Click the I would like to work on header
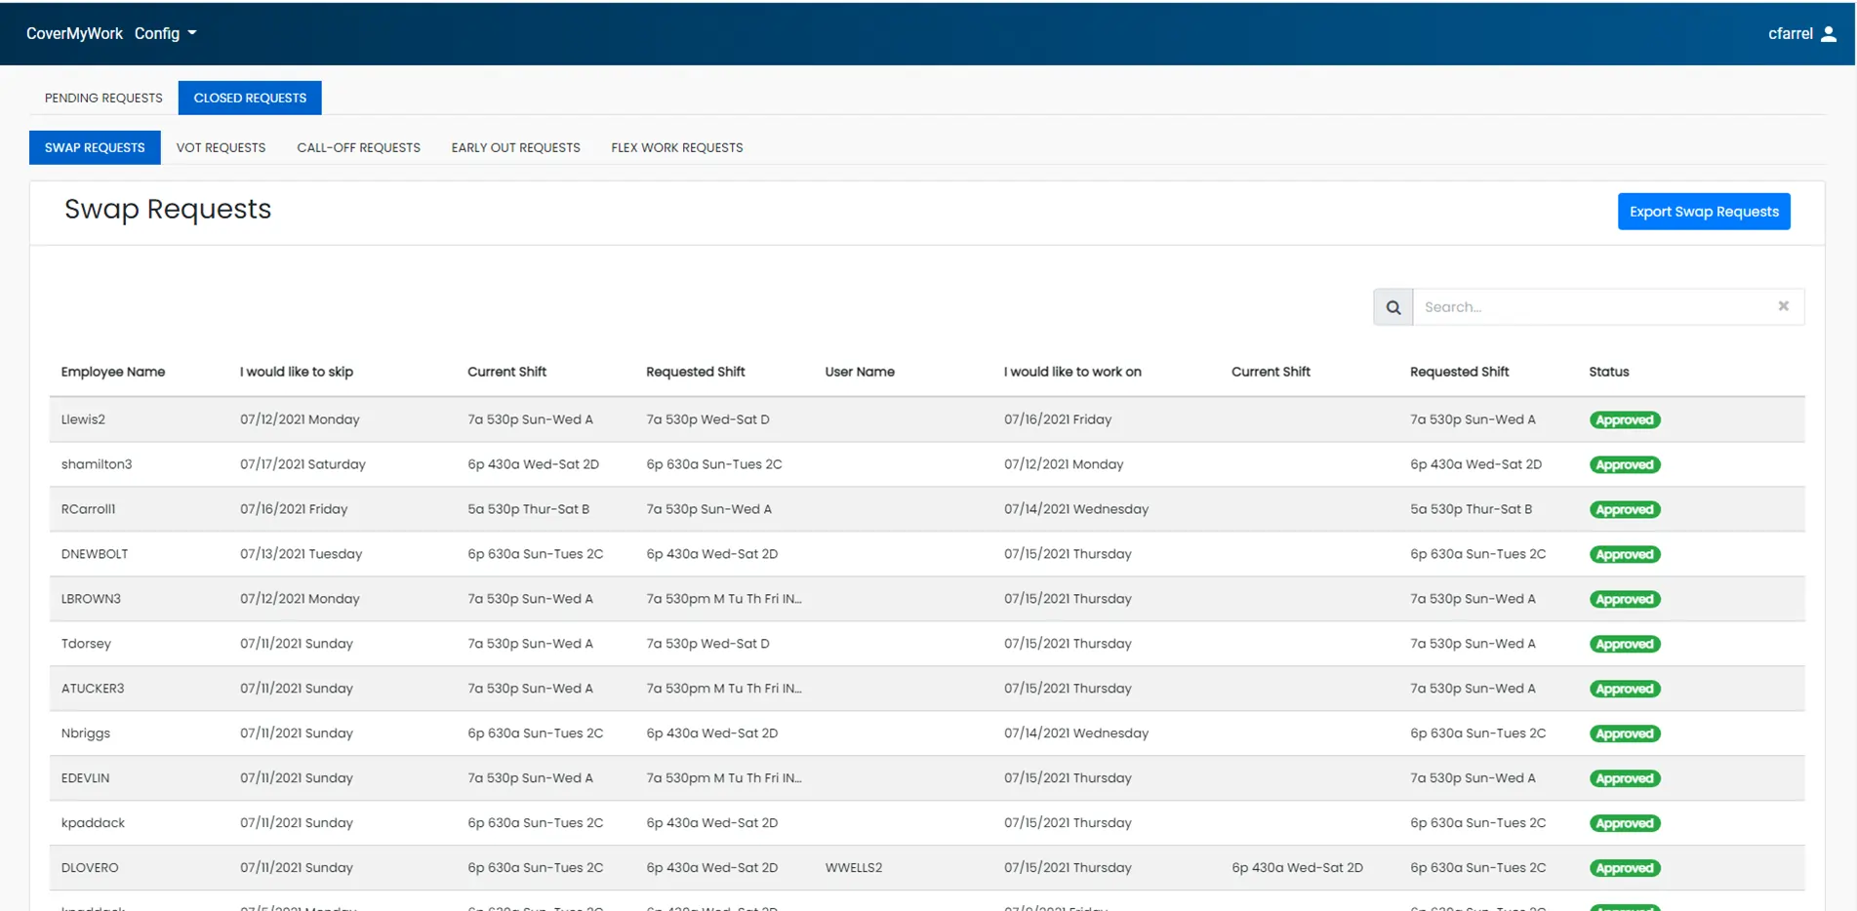Viewport: 1857px width, 911px height. (x=1072, y=372)
